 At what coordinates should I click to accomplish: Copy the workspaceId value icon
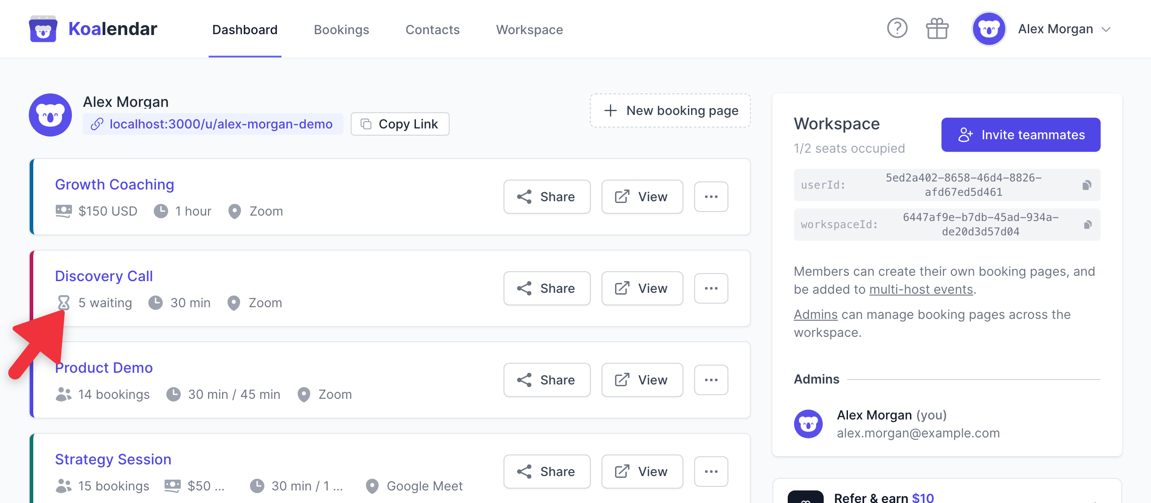(1087, 225)
